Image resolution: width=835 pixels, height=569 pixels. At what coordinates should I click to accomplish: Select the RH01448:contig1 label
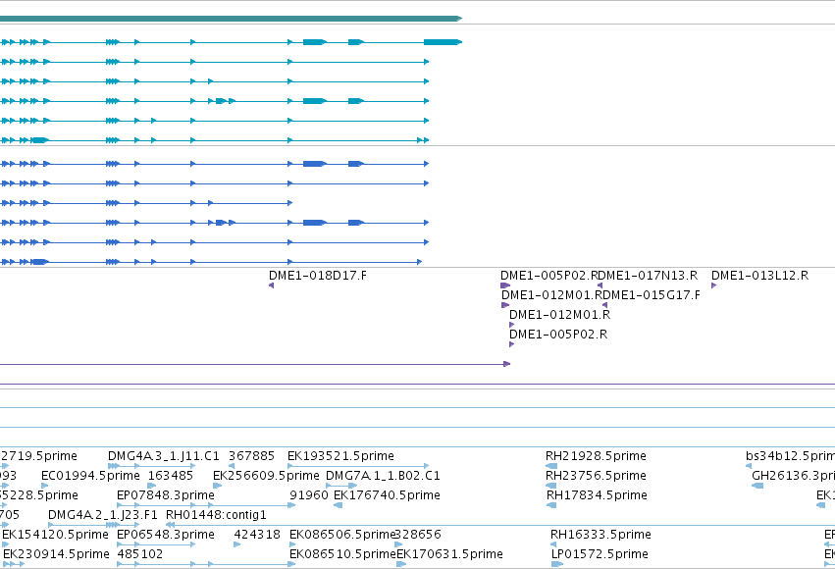coord(216,515)
